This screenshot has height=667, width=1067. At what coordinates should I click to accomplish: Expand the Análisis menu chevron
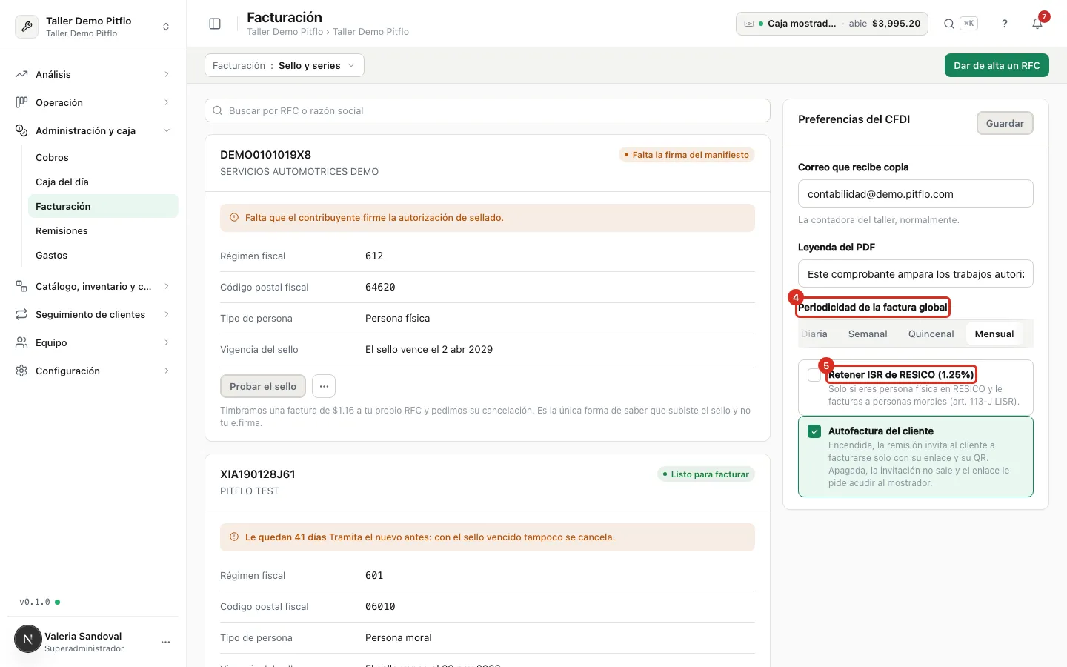click(x=167, y=74)
